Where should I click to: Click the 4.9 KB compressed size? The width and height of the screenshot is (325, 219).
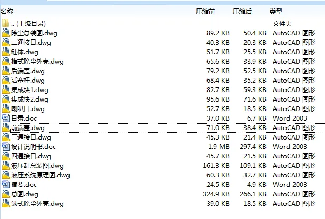tap(257, 184)
